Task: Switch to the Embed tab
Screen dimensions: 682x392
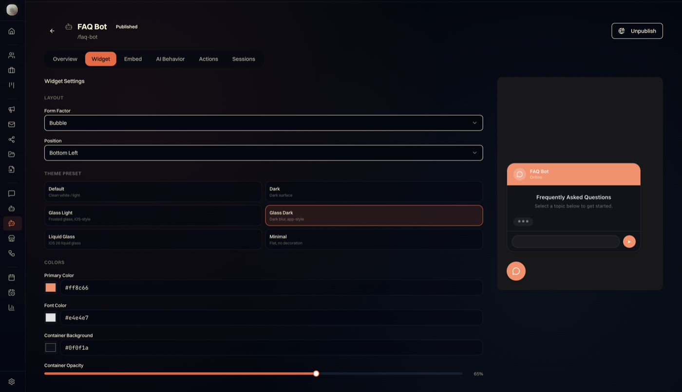Action: 133,59
